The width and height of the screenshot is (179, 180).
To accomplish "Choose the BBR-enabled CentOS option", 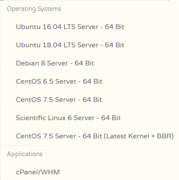I will [90, 136].
